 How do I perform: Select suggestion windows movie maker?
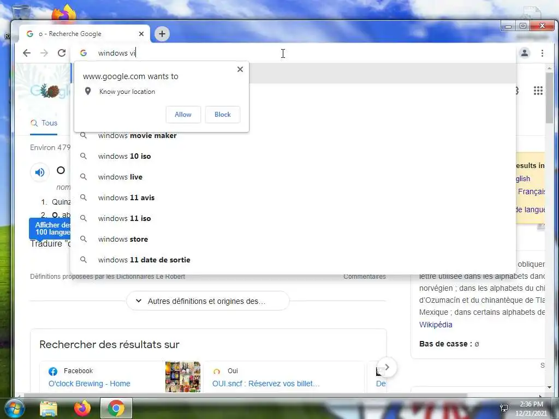point(293,135)
